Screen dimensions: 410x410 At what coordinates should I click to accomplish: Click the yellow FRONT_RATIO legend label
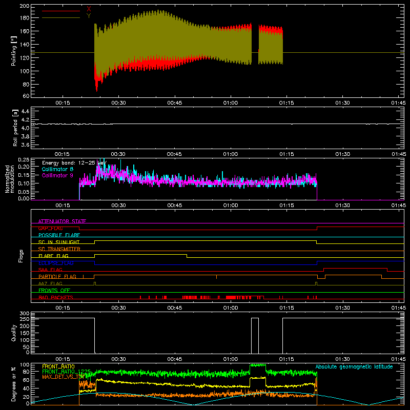point(58,366)
